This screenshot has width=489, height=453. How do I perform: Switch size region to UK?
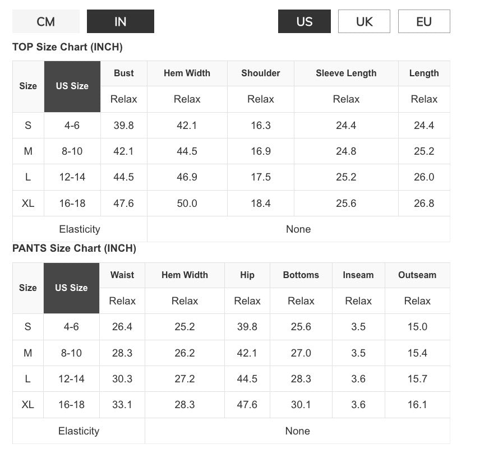point(364,22)
